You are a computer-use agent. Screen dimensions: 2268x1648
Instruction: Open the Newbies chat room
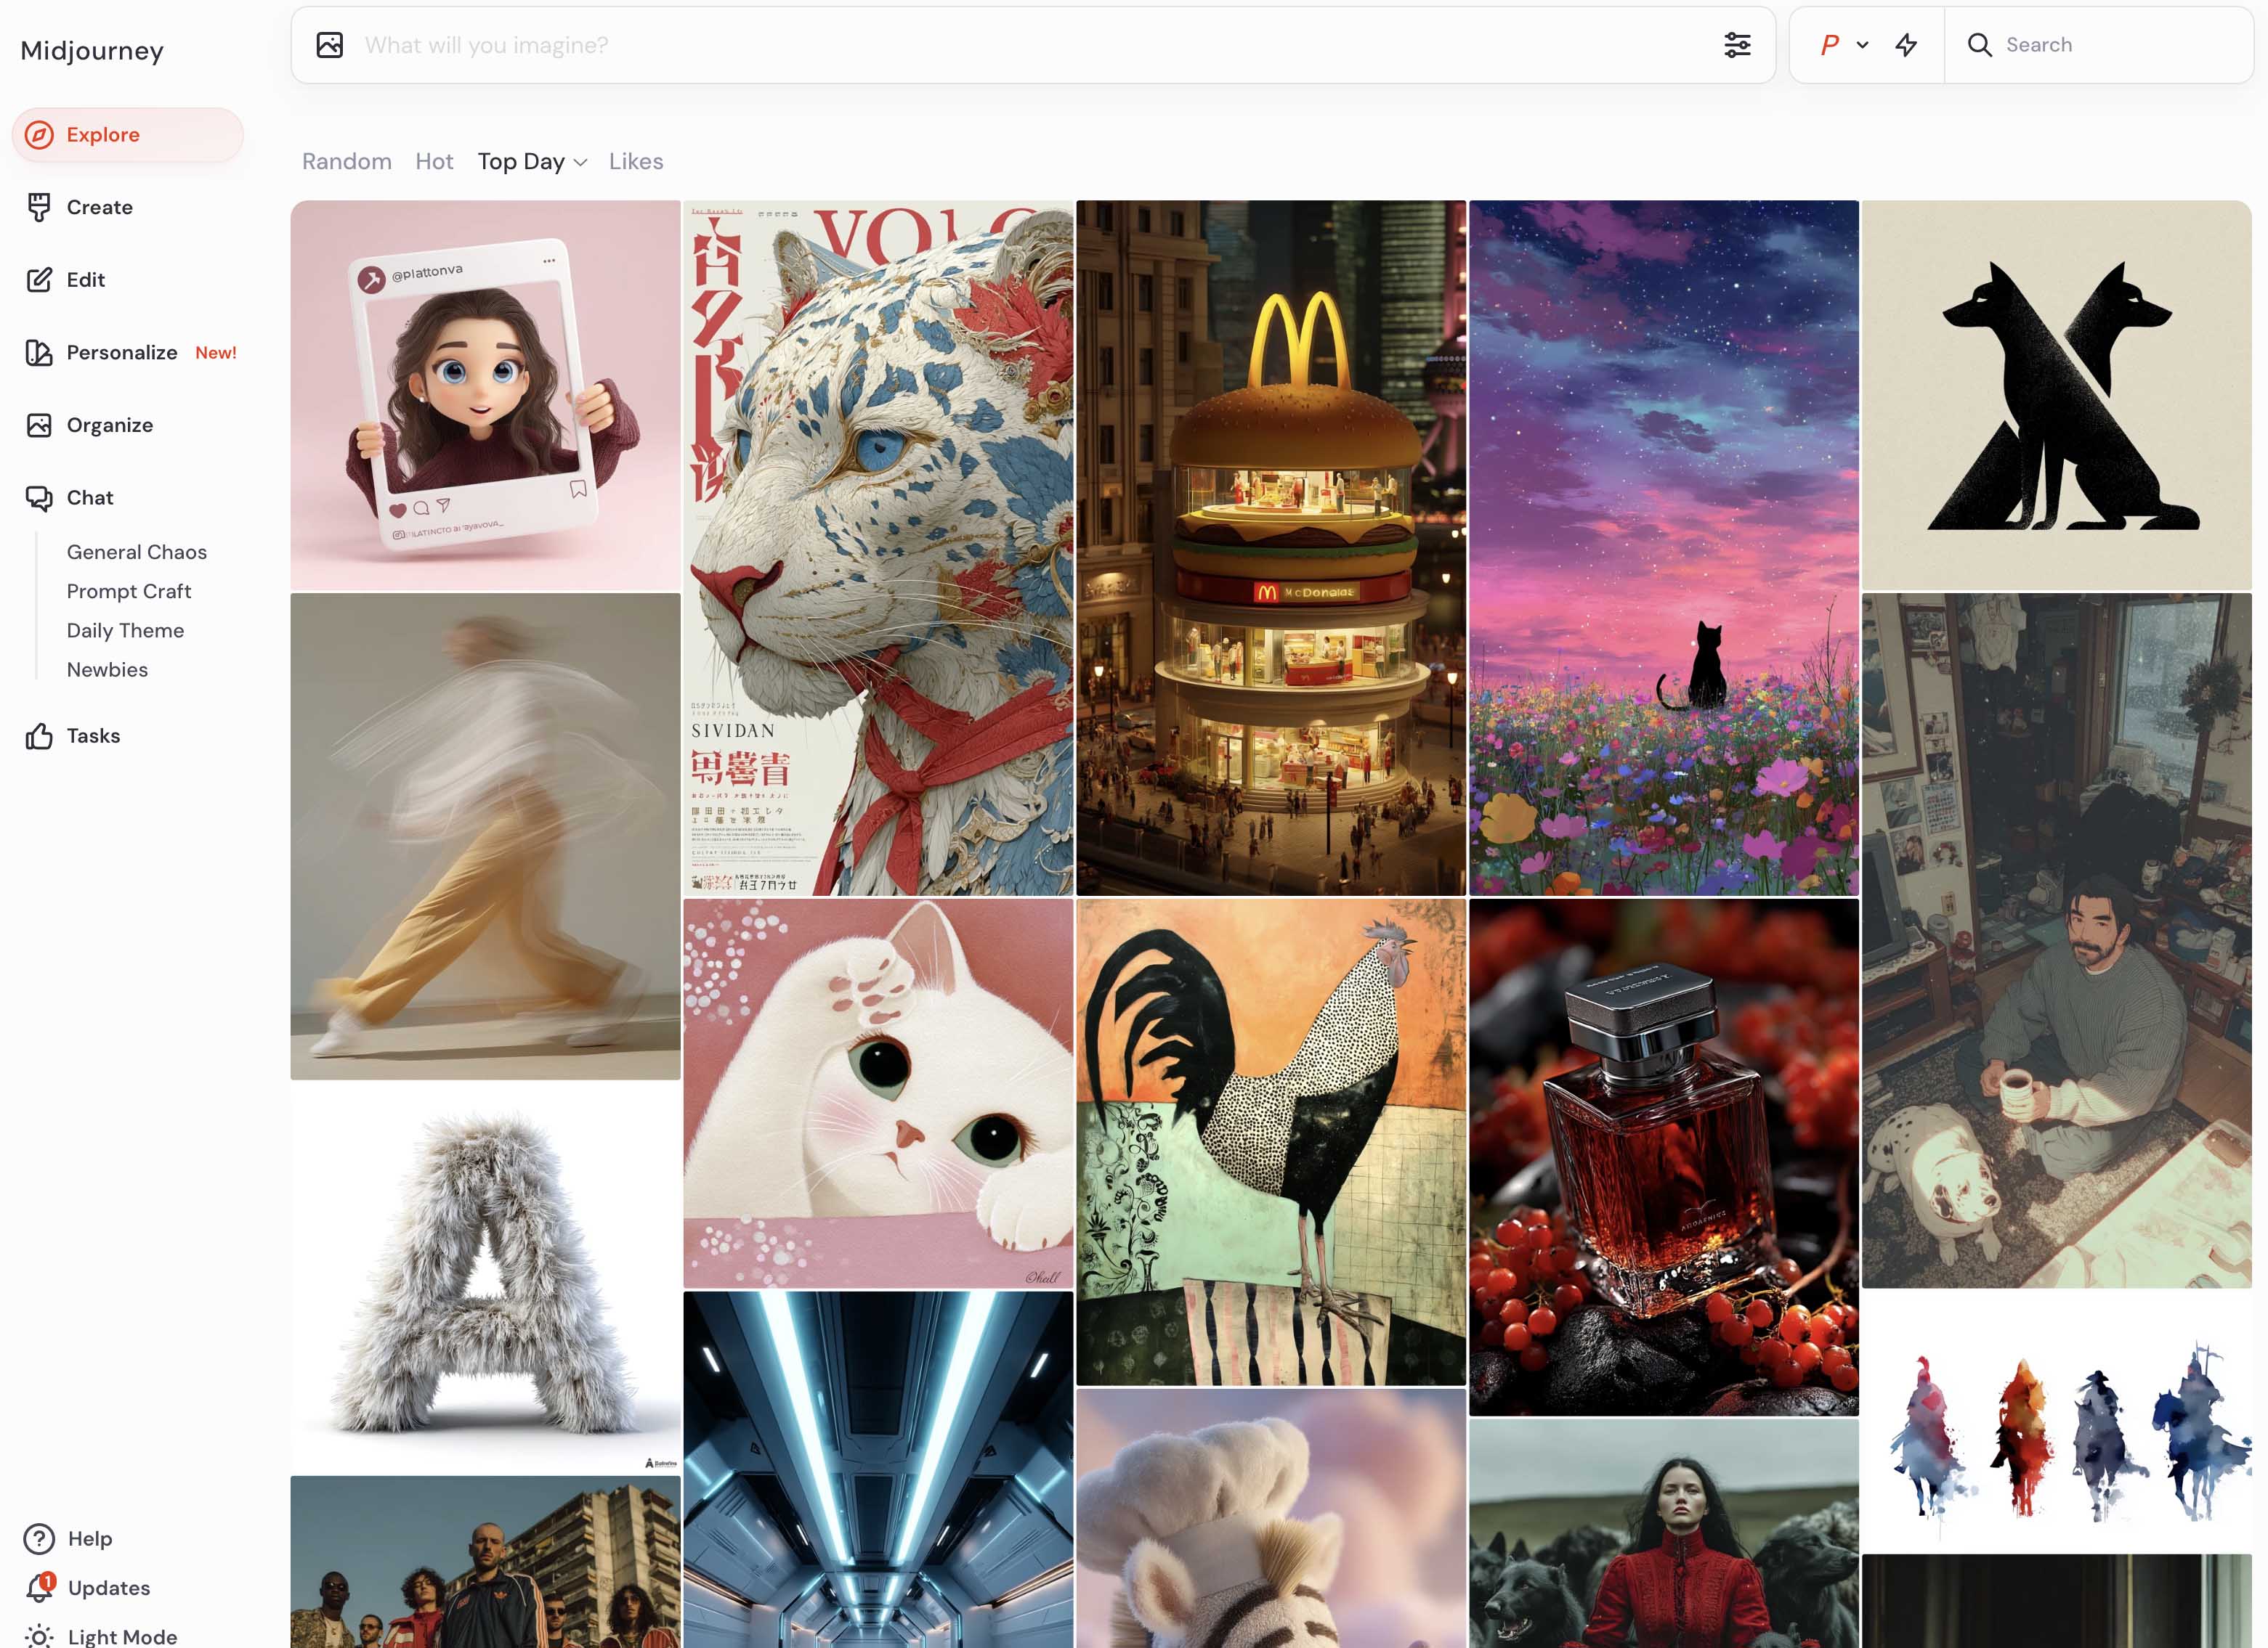click(107, 669)
